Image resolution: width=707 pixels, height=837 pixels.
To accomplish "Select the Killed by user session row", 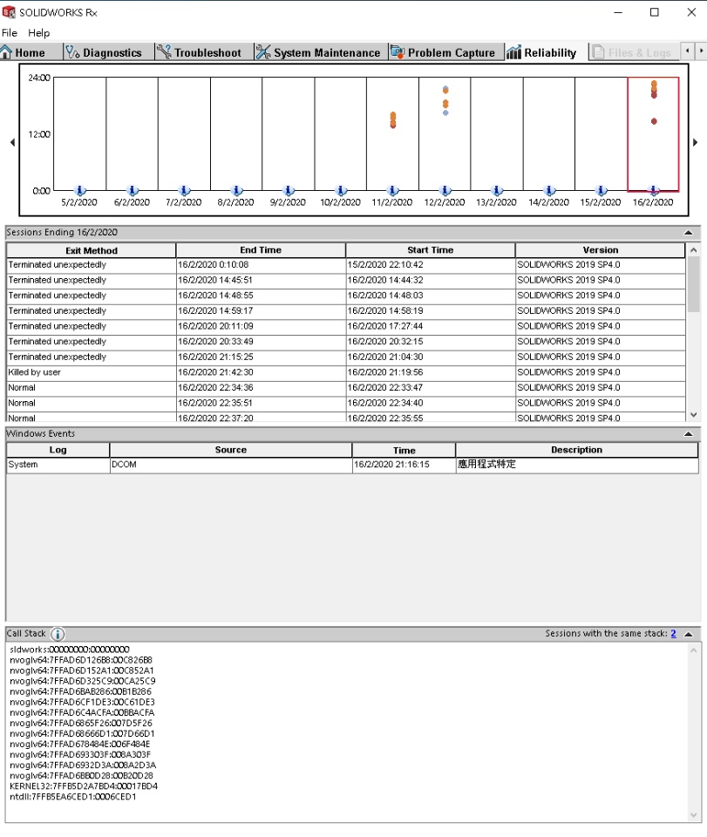I will point(346,372).
